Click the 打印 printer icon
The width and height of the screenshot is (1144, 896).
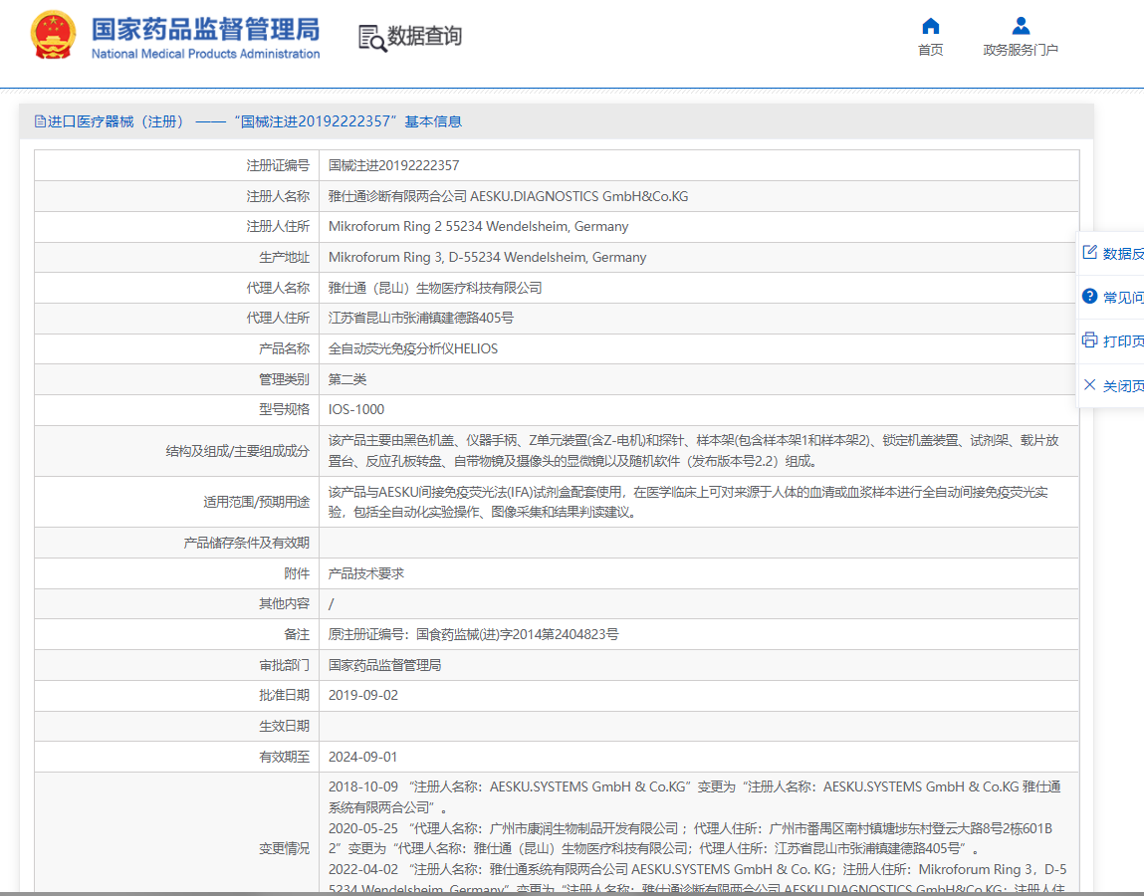(1090, 340)
